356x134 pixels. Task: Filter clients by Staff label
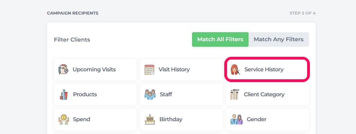point(166,94)
